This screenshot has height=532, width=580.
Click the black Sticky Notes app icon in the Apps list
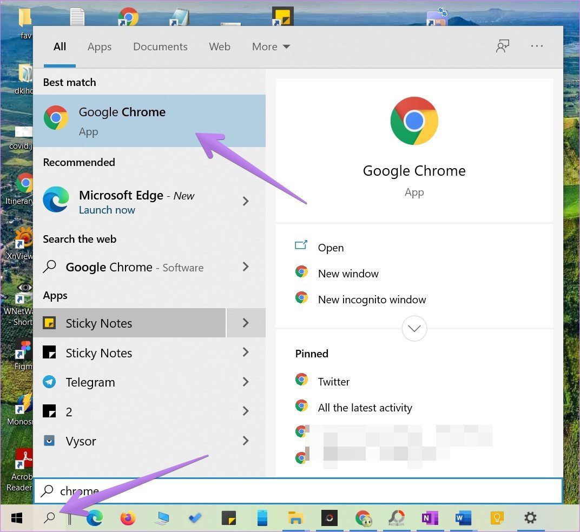click(49, 353)
